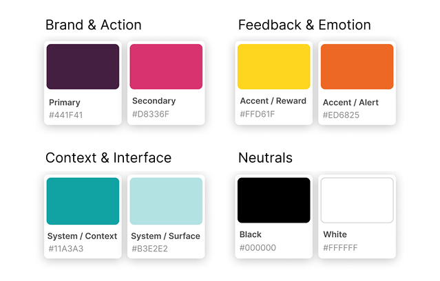This screenshot has width=440, height=281.
Task: Select the #FFD61F hex code text
Action: pyautogui.click(x=258, y=113)
